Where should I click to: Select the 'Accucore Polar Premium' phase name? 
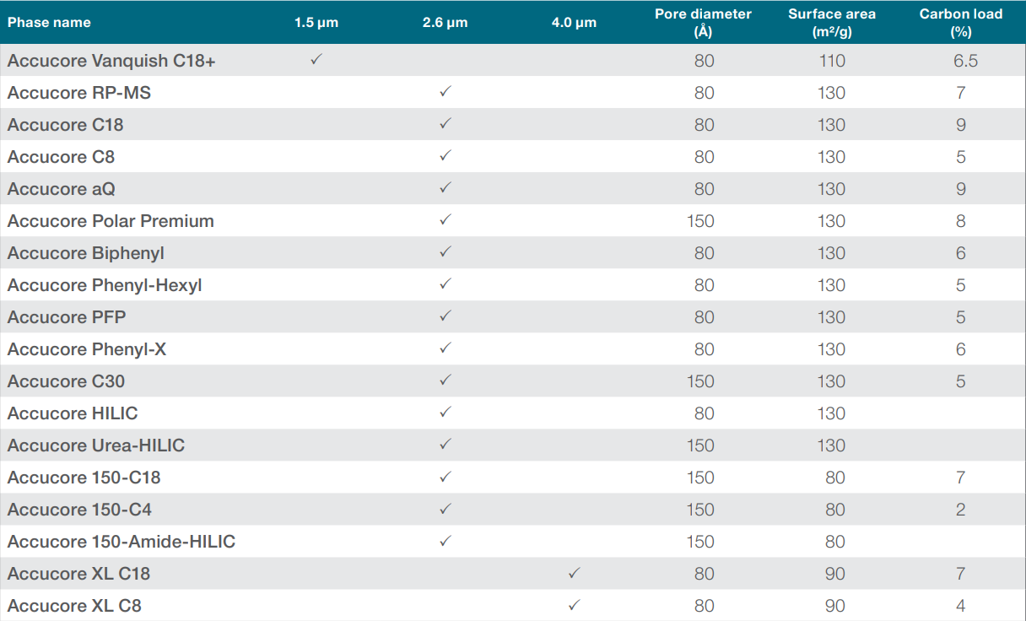[x=111, y=221]
